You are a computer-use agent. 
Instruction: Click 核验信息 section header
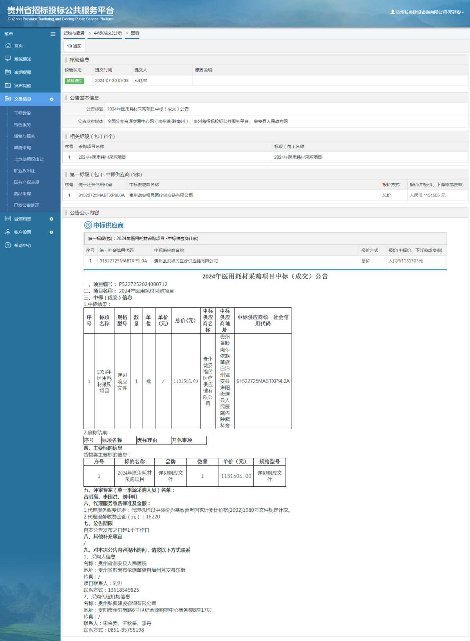coord(80,60)
